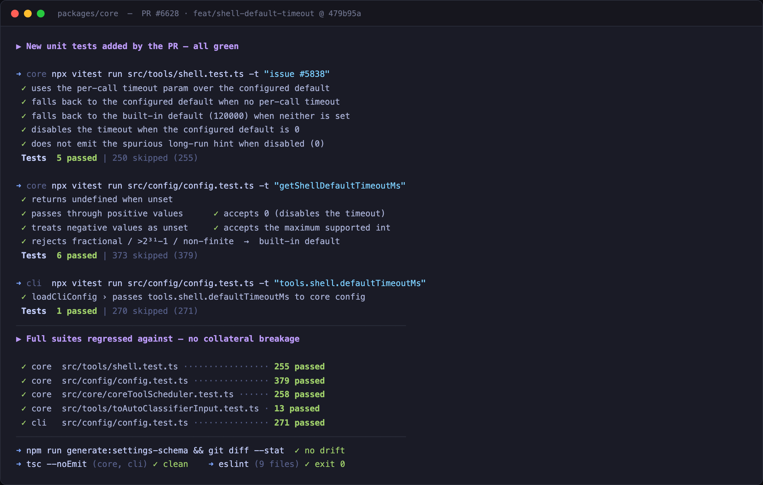This screenshot has height=485, width=763.
Task: Click the checkmark before 'exit 0'
Action: 307,464
